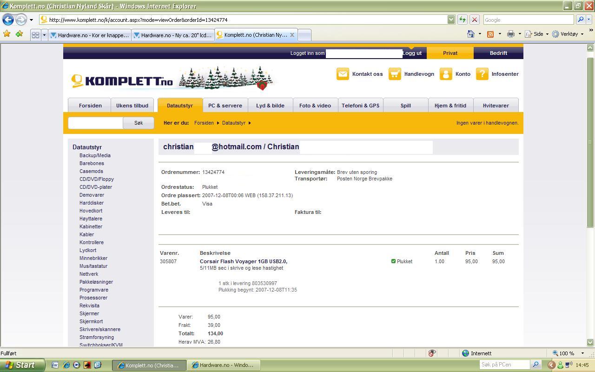Click desktop search magnifier button in taskbar
Image resolution: width=595 pixels, height=372 pixels.
pyautogui.click(x=535, y=365)
